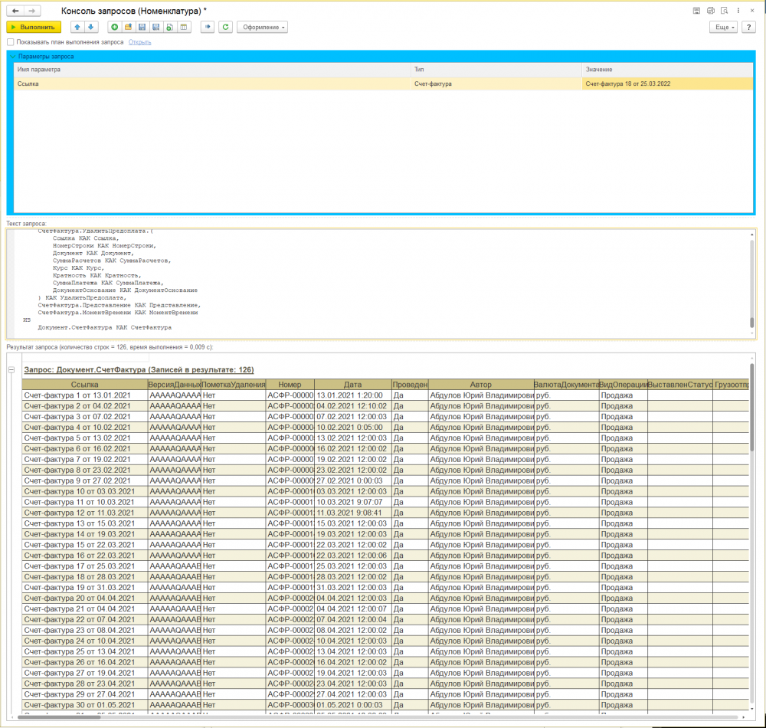Select the Счет-фактура type cell
Screen dimensions: 766x728
(x=496, y=84)
